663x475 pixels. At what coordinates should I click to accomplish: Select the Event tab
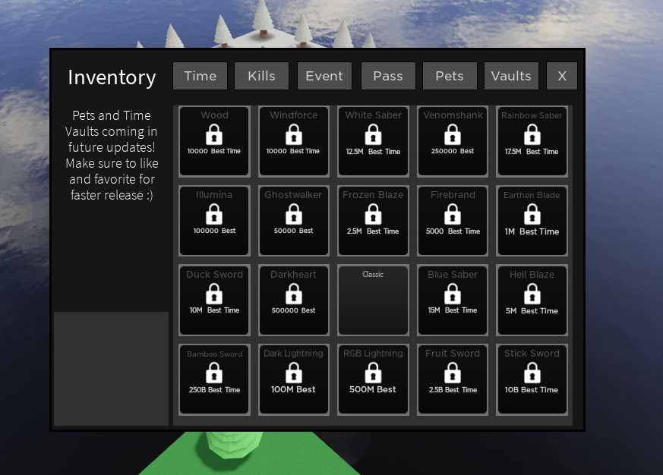click(x=324, y=76)
